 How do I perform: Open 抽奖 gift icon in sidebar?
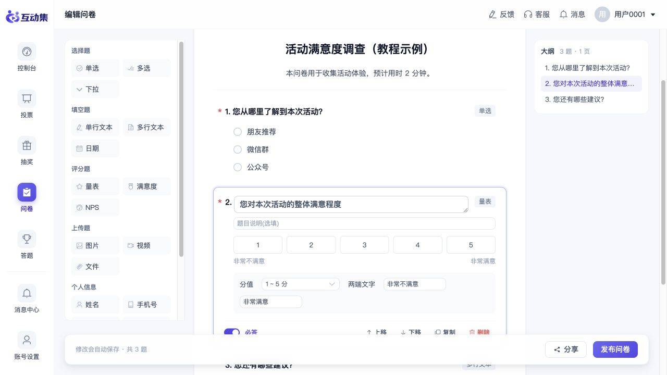pyautogui.click(x=27, y=145)
